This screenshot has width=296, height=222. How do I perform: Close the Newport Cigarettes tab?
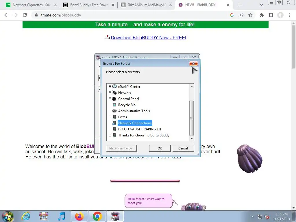[x=55, y=5]
